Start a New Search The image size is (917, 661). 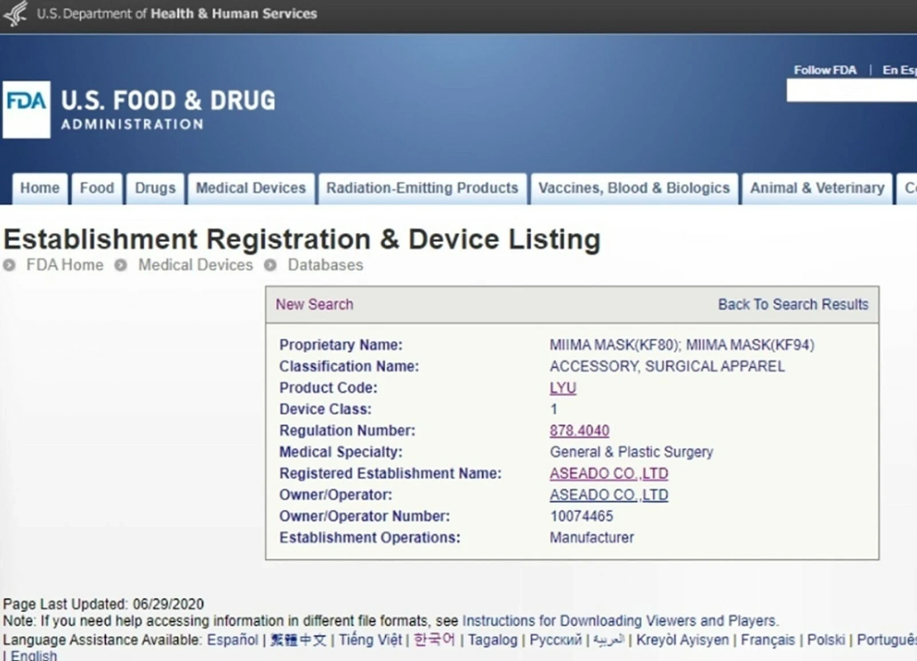coord(315,305)
